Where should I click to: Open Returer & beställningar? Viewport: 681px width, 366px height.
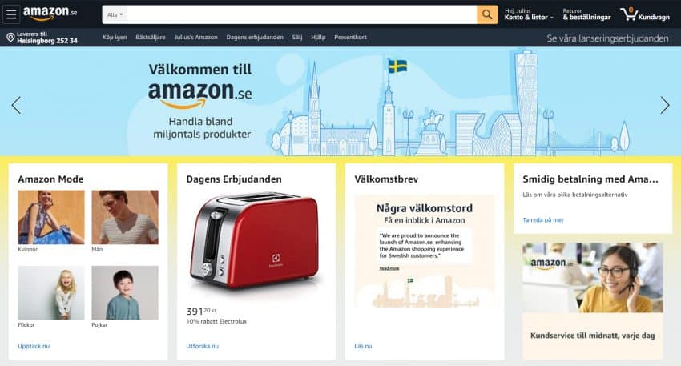[x=586, y=14]
